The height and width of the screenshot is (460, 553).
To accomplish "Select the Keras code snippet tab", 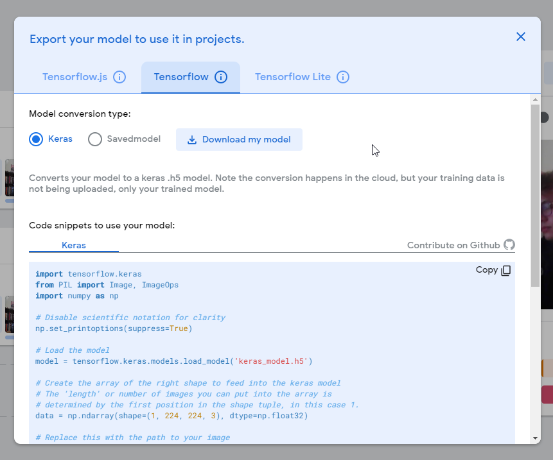I will point(74,245).
